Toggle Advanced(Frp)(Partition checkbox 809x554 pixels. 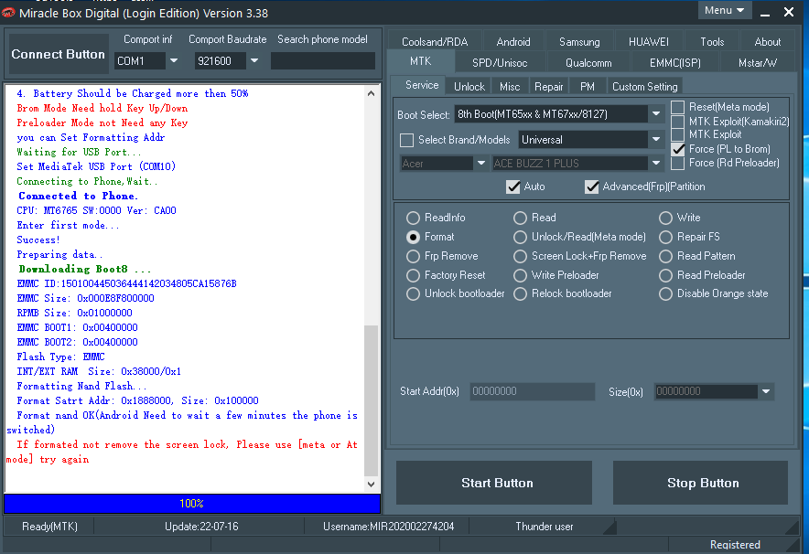coord(592,186)
